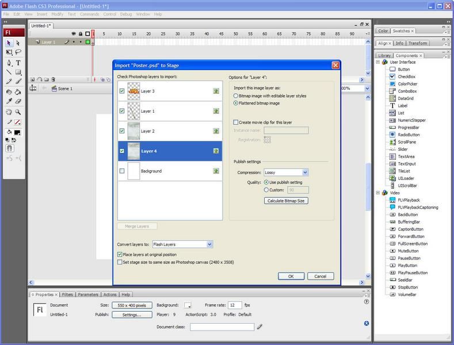Click Cancel in the import dialog
The height and width of the screenshot is (345, 454).
321,276
